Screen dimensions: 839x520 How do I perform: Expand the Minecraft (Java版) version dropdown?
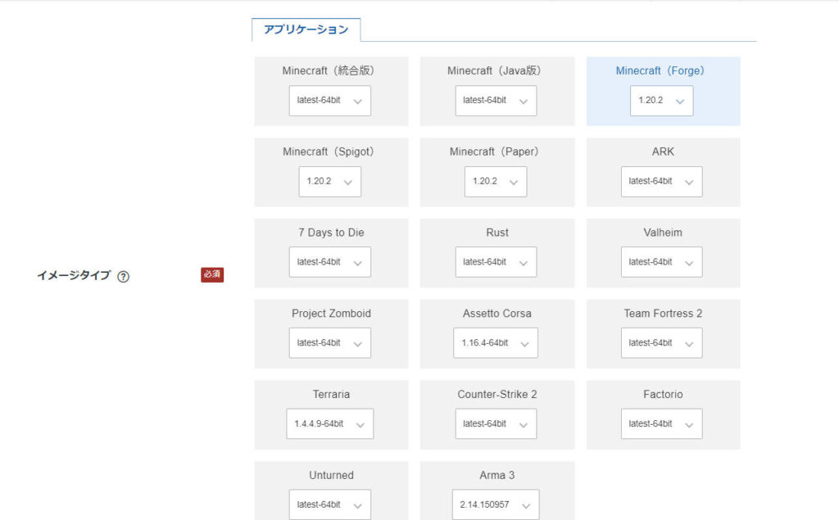pyautogui.click(x=496, y=101)
